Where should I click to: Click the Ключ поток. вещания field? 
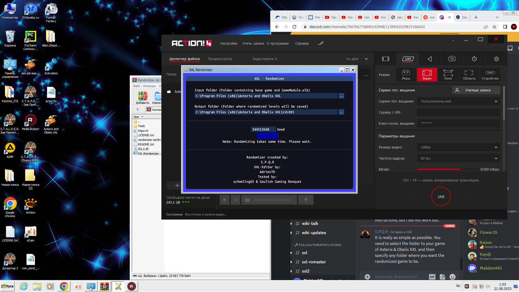coord(458,123)
